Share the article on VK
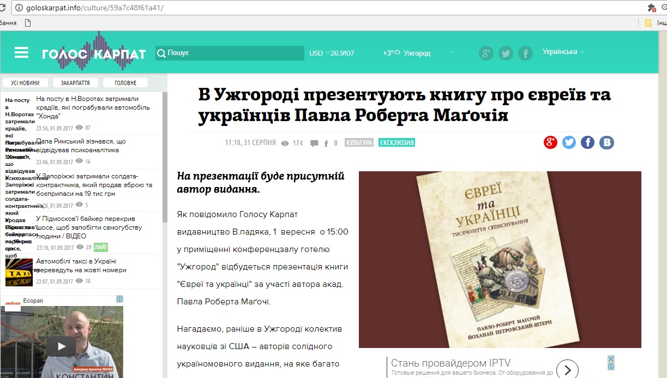This screenshot has width=667, height=378. pos(606,142)
